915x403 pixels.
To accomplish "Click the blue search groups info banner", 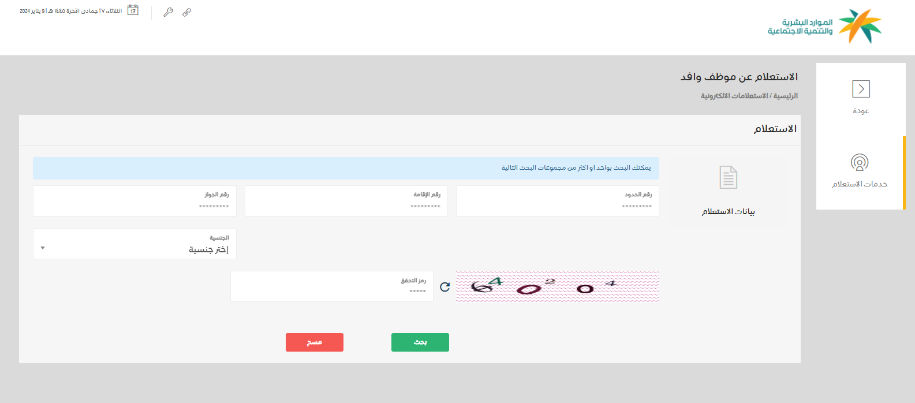I will coord(346,168).
